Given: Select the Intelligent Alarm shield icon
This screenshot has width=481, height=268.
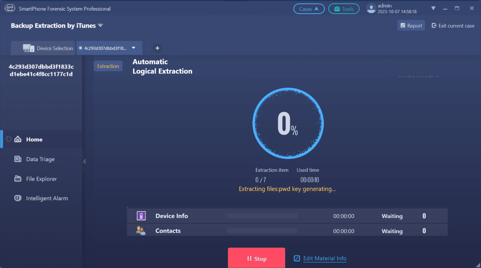Looking at the screenshot, I should pyautogui.click(x=18, y=198).
